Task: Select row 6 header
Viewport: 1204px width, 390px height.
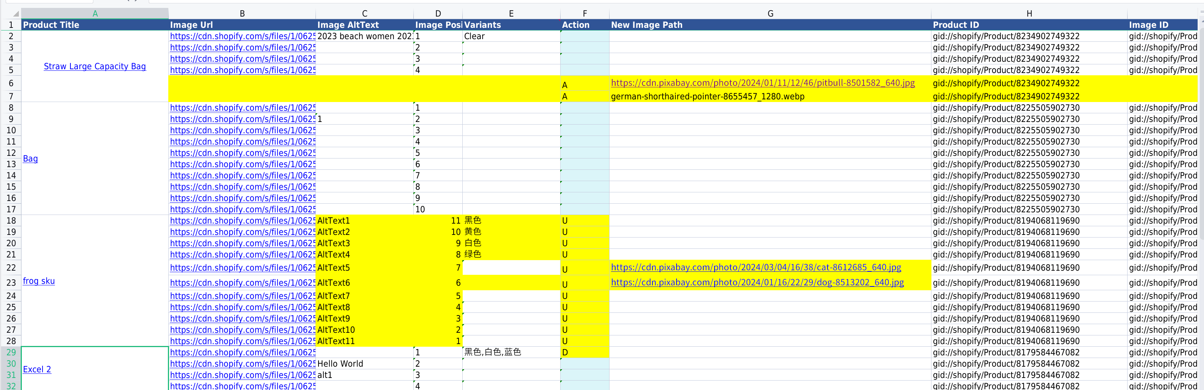Action: (x=11, y=83)
